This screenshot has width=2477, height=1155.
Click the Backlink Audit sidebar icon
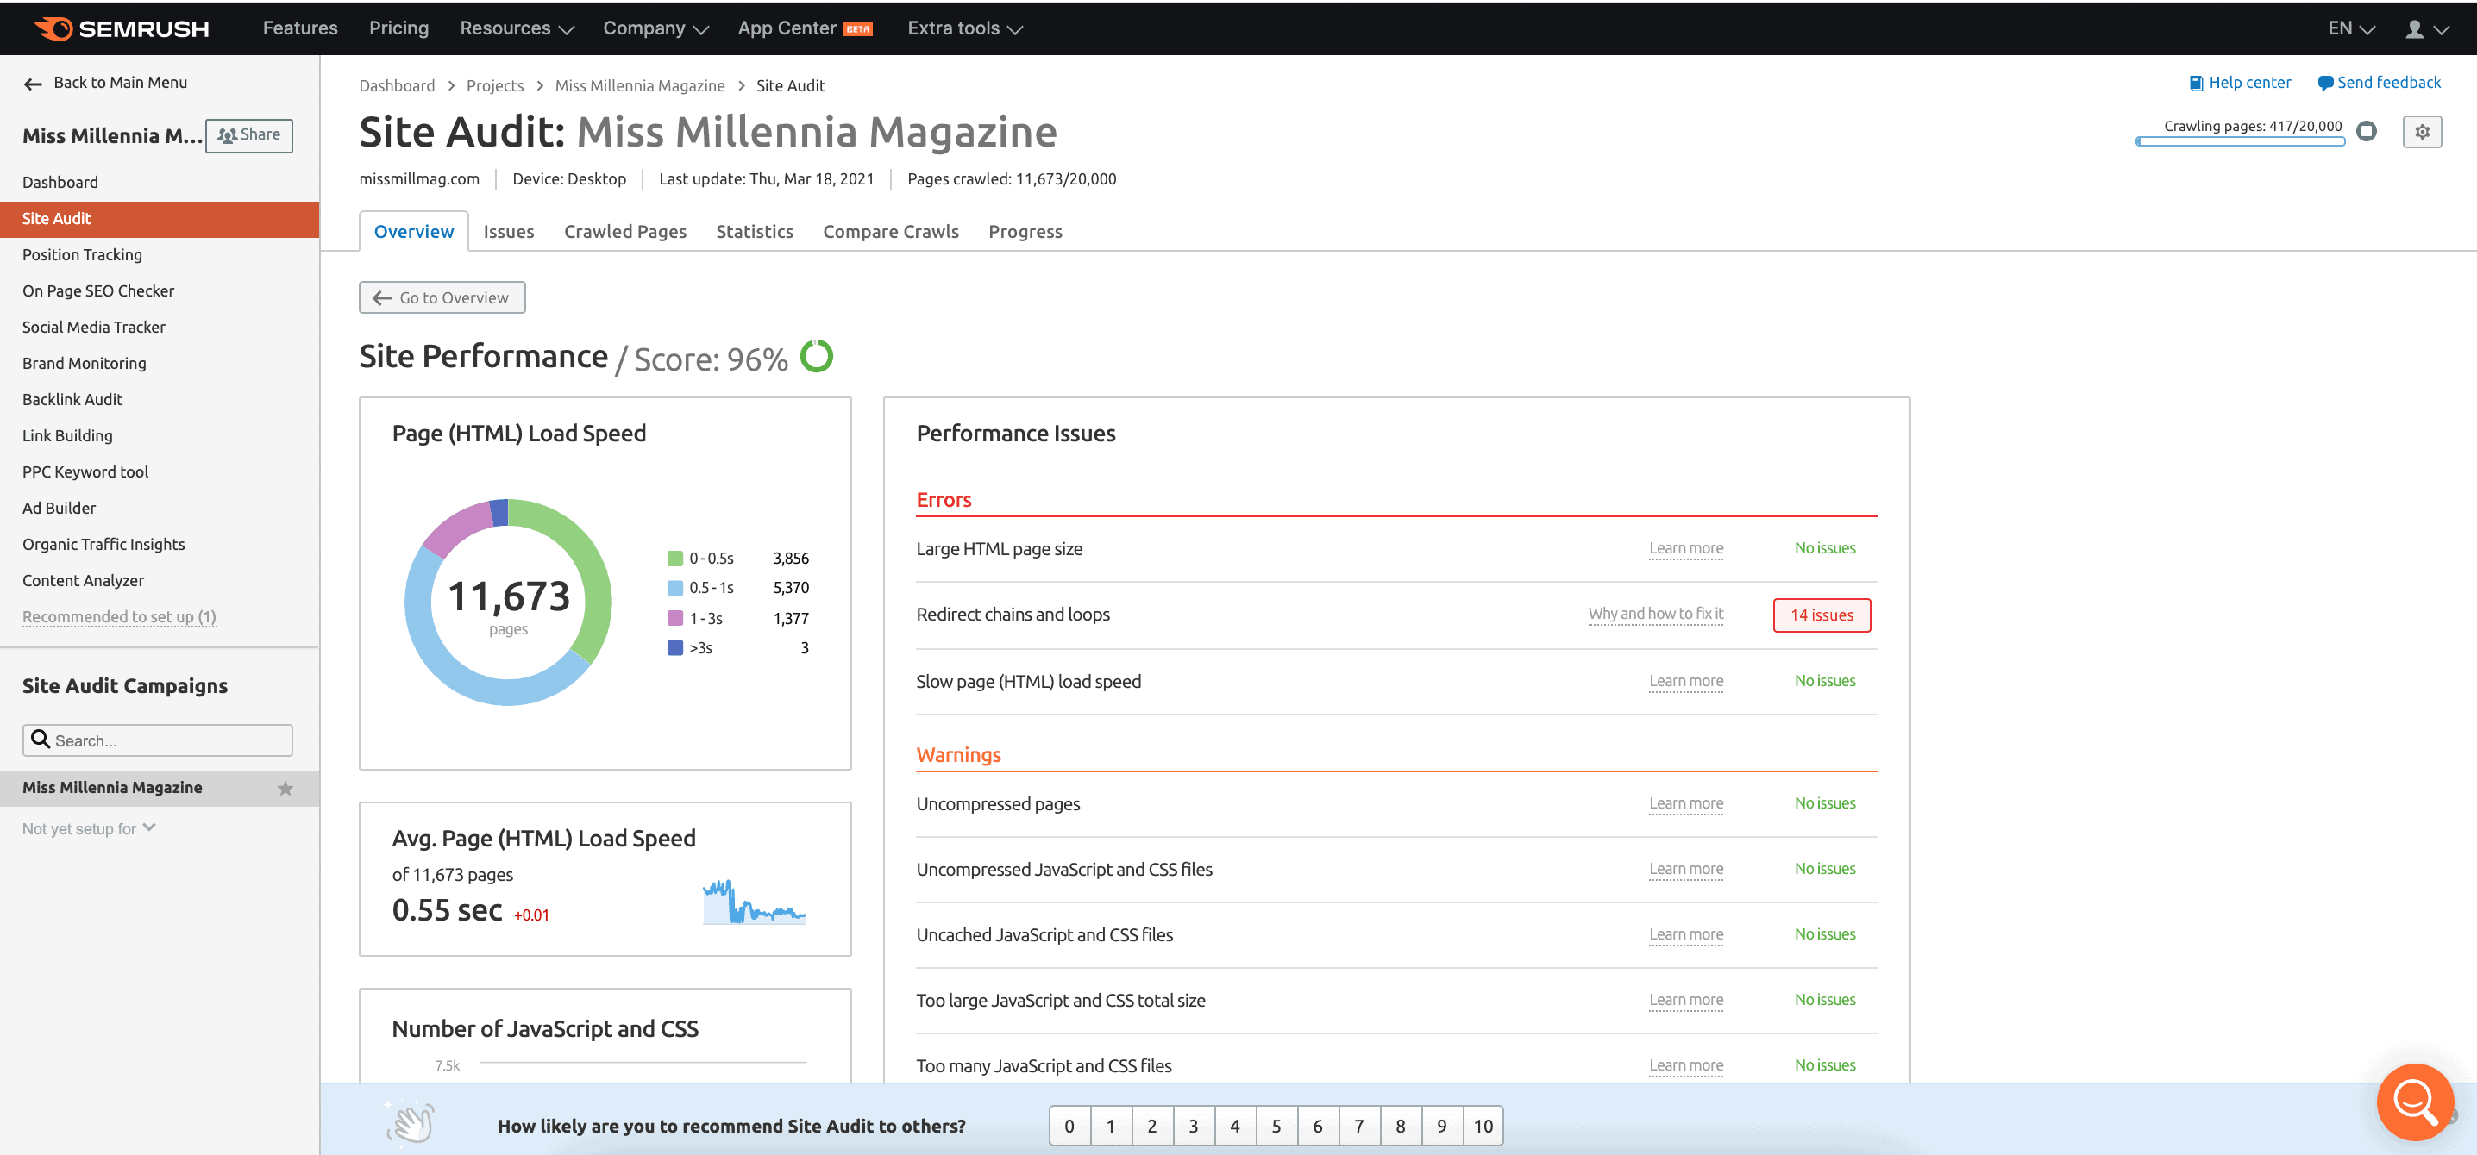click(72, 399)
